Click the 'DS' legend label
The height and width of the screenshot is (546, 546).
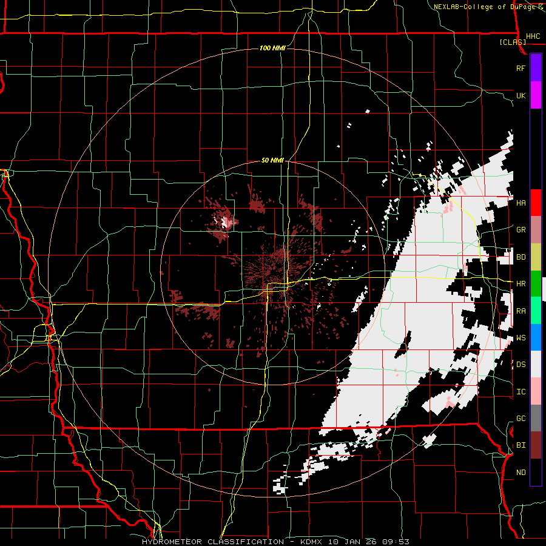click(521, 365)
